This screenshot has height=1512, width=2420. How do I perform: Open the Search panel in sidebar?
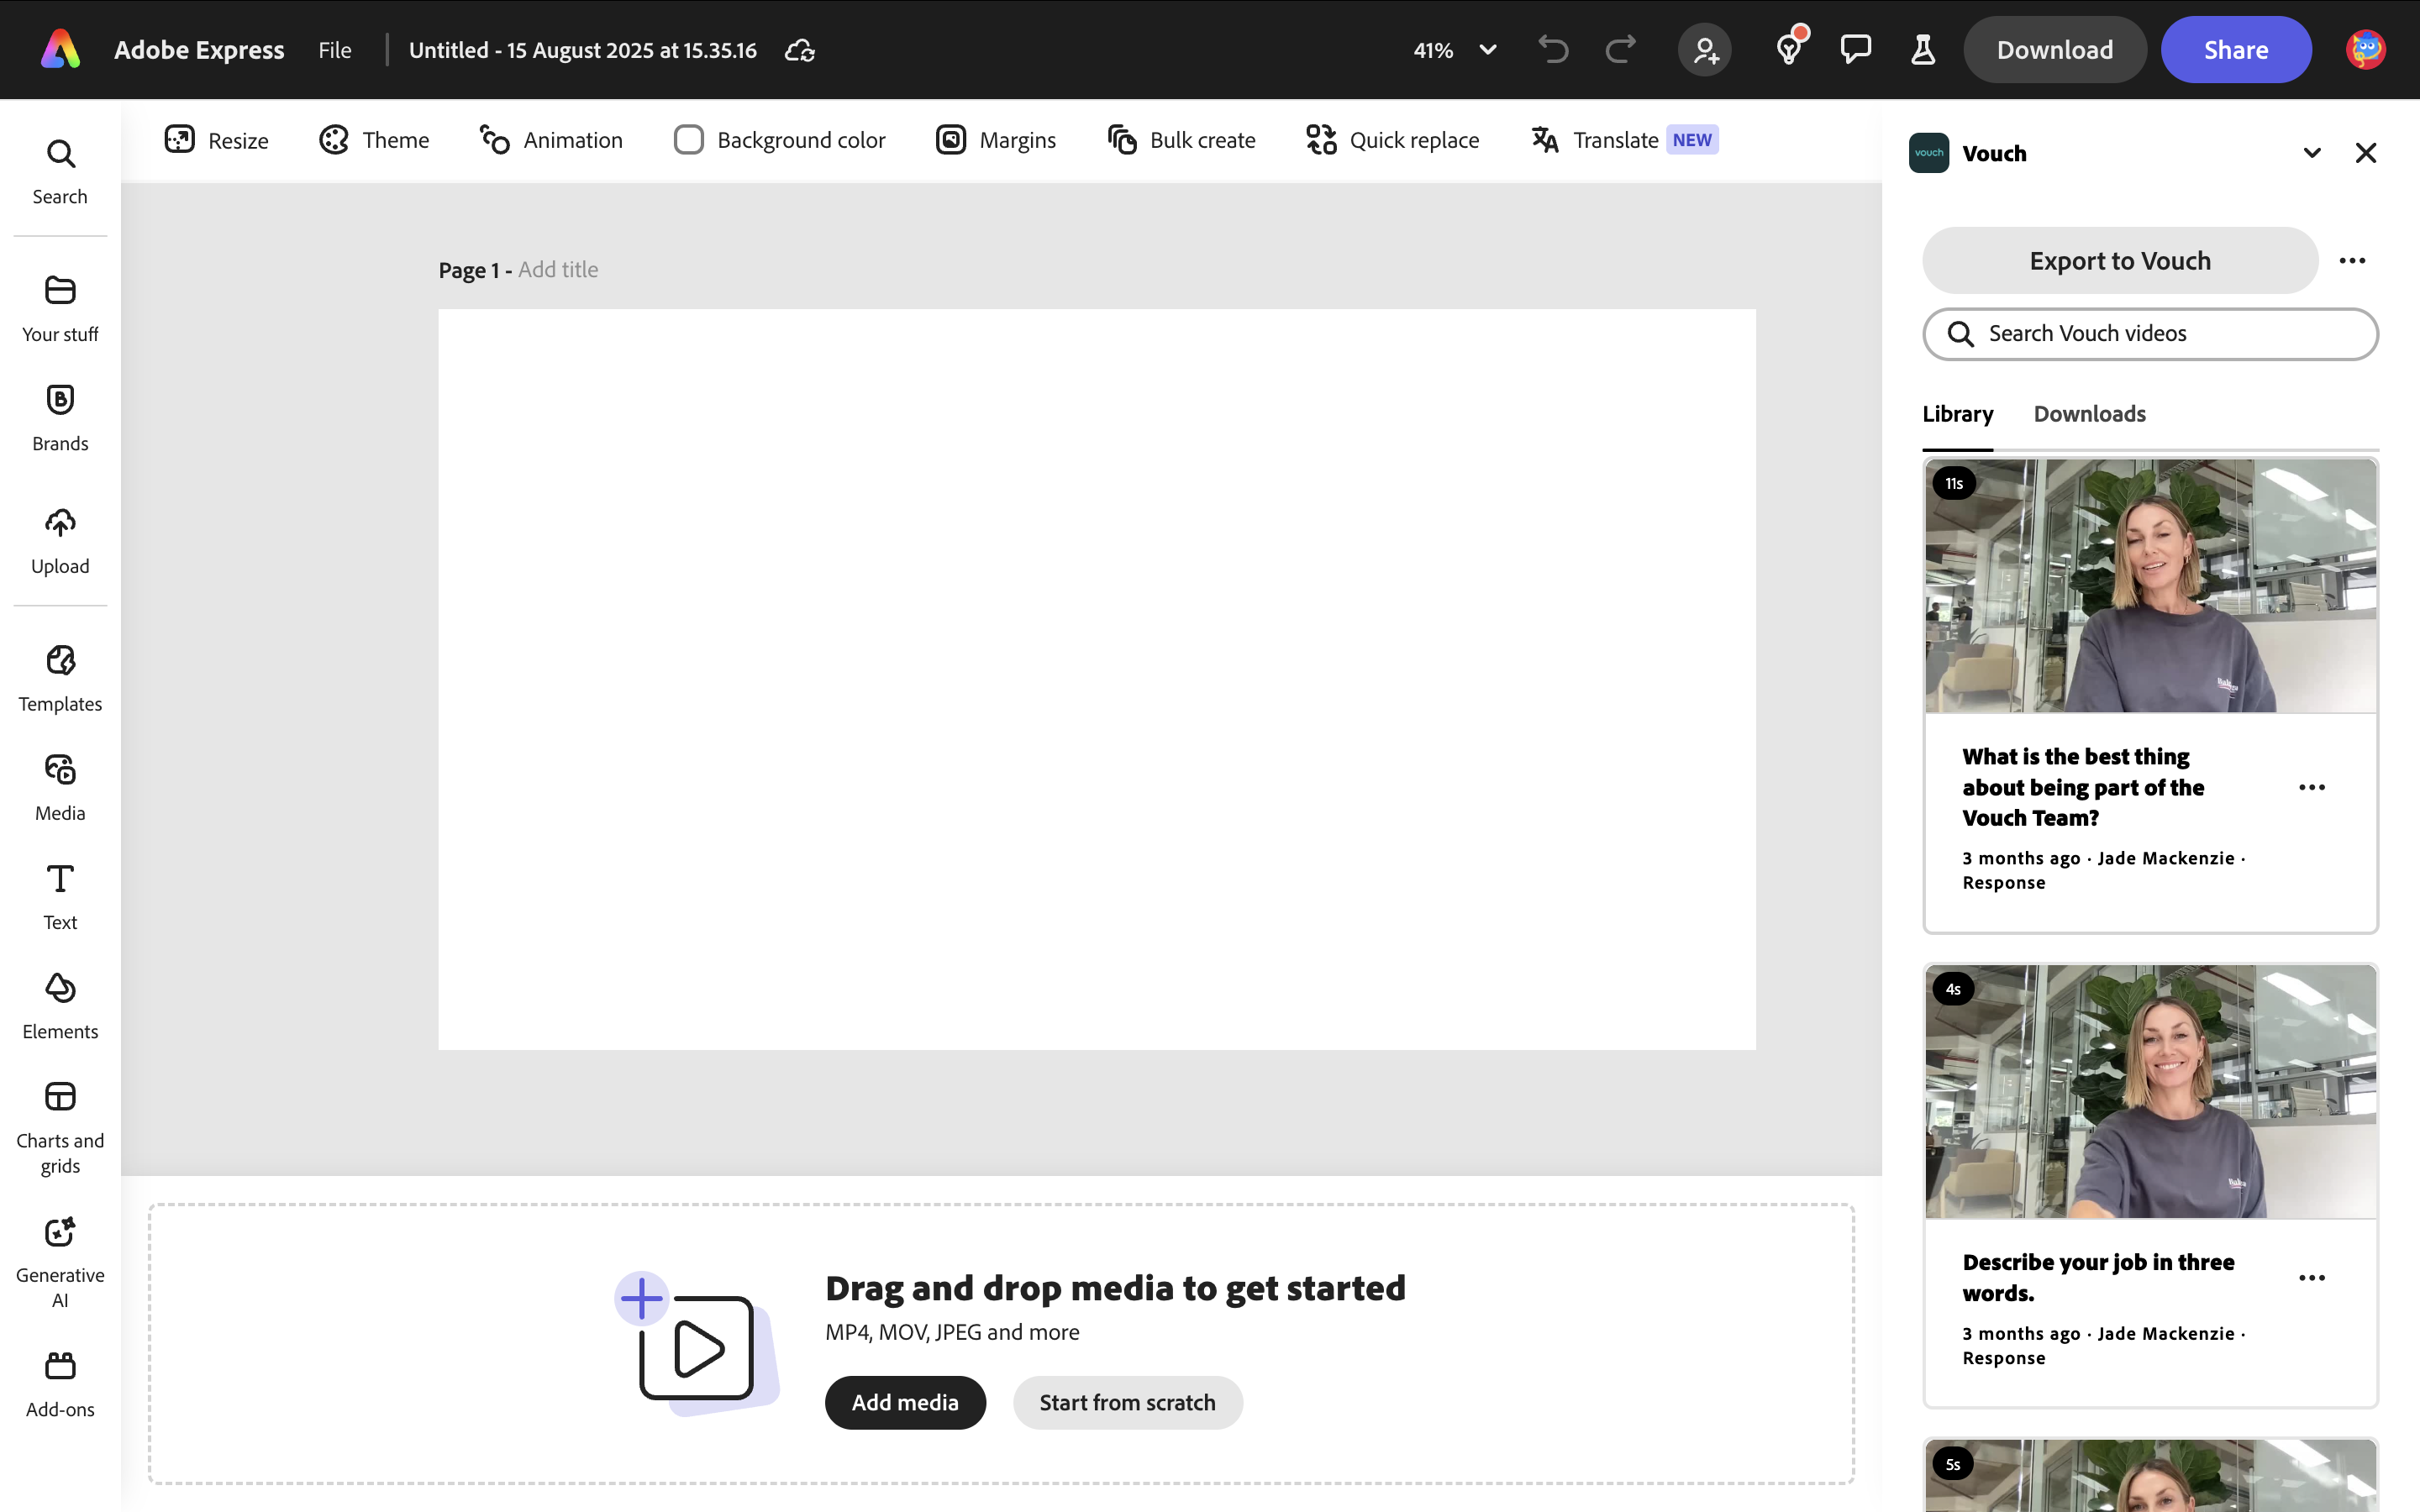(x=60, y=172)
